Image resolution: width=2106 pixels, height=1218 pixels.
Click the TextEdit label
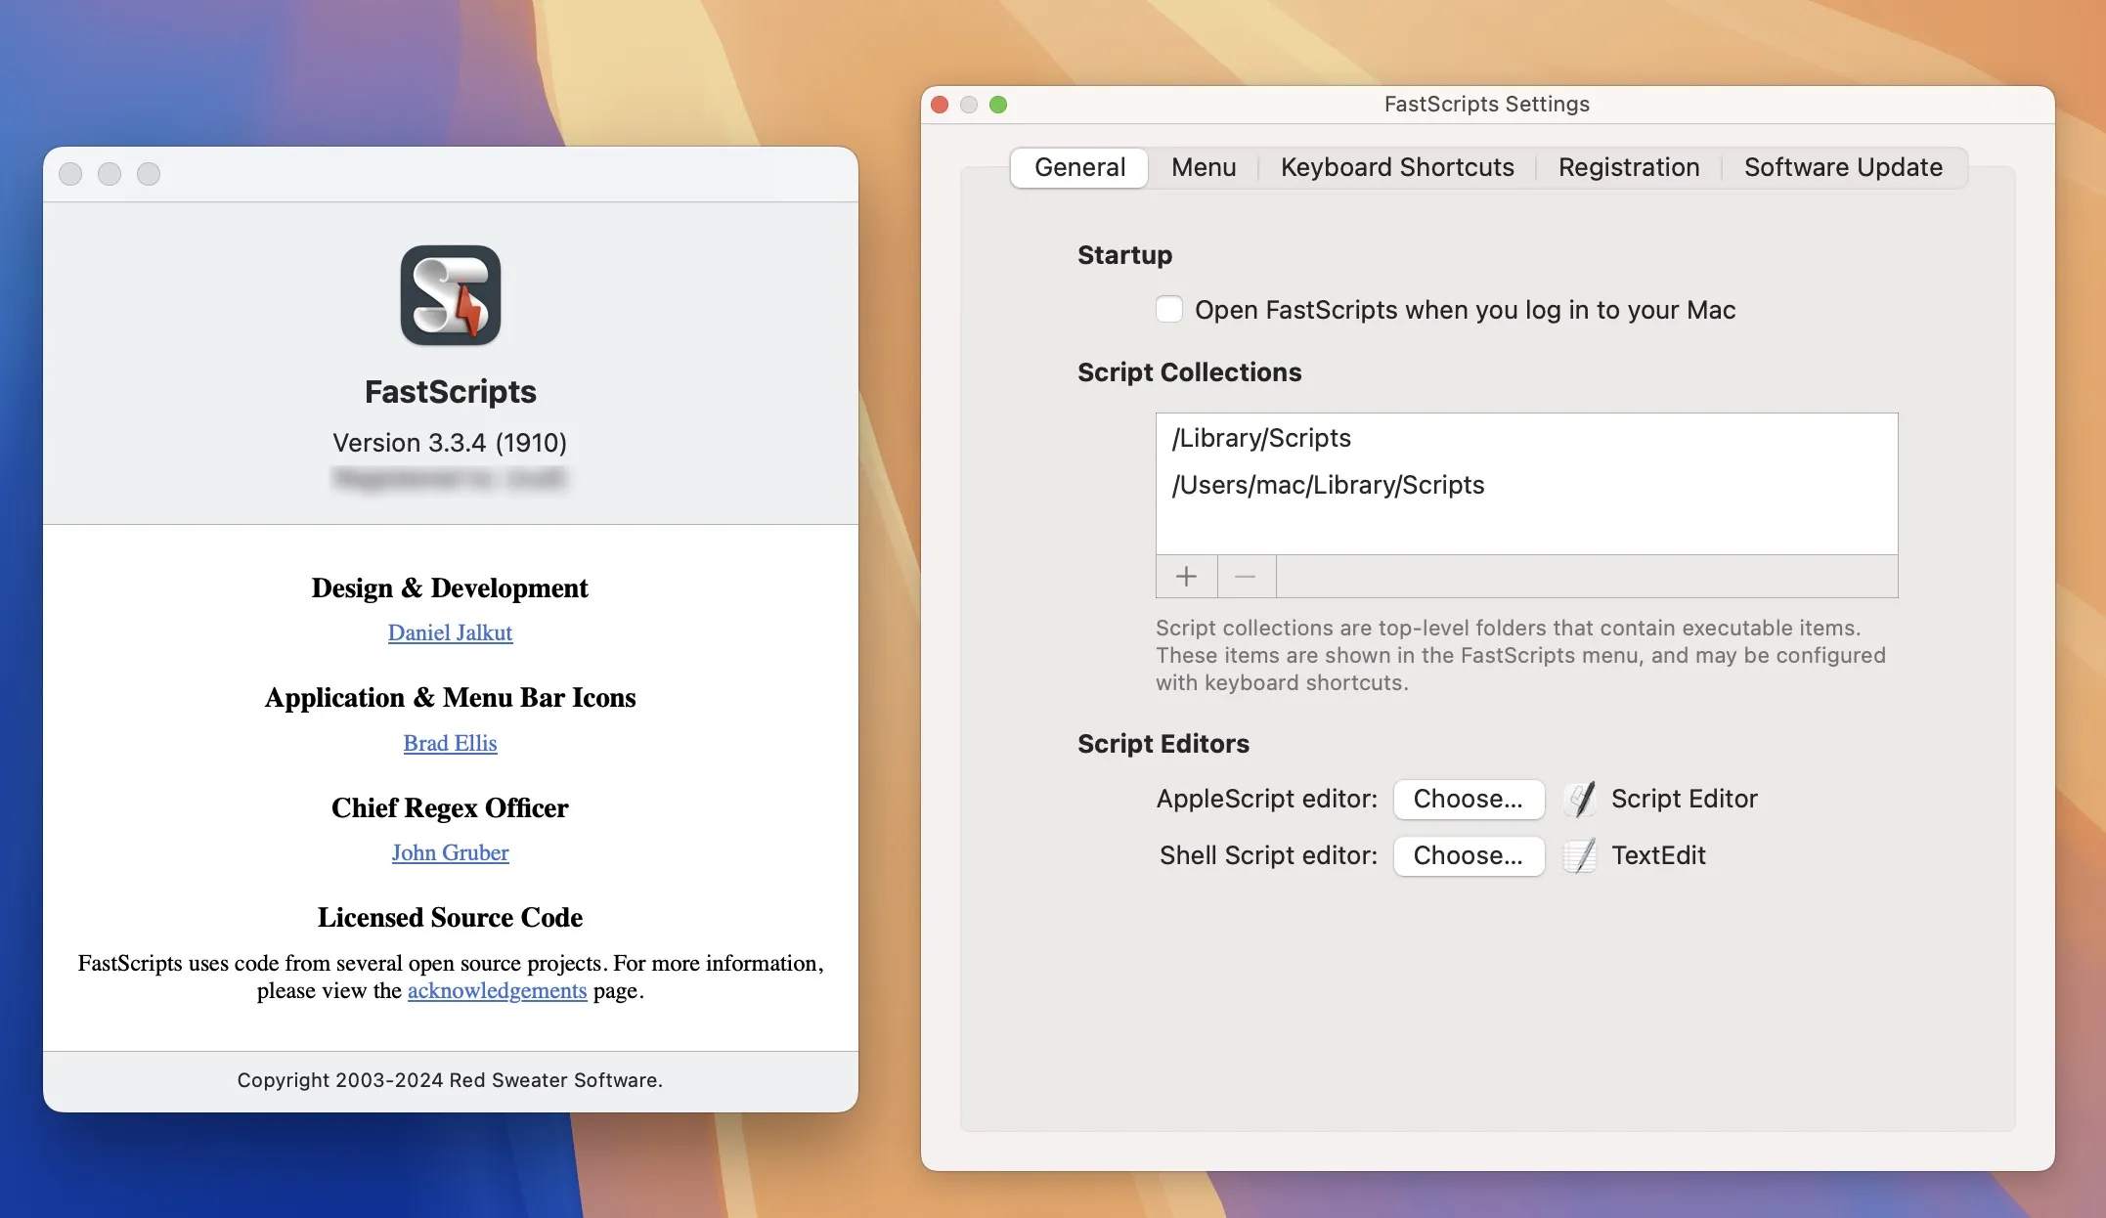click(1658, 856)
